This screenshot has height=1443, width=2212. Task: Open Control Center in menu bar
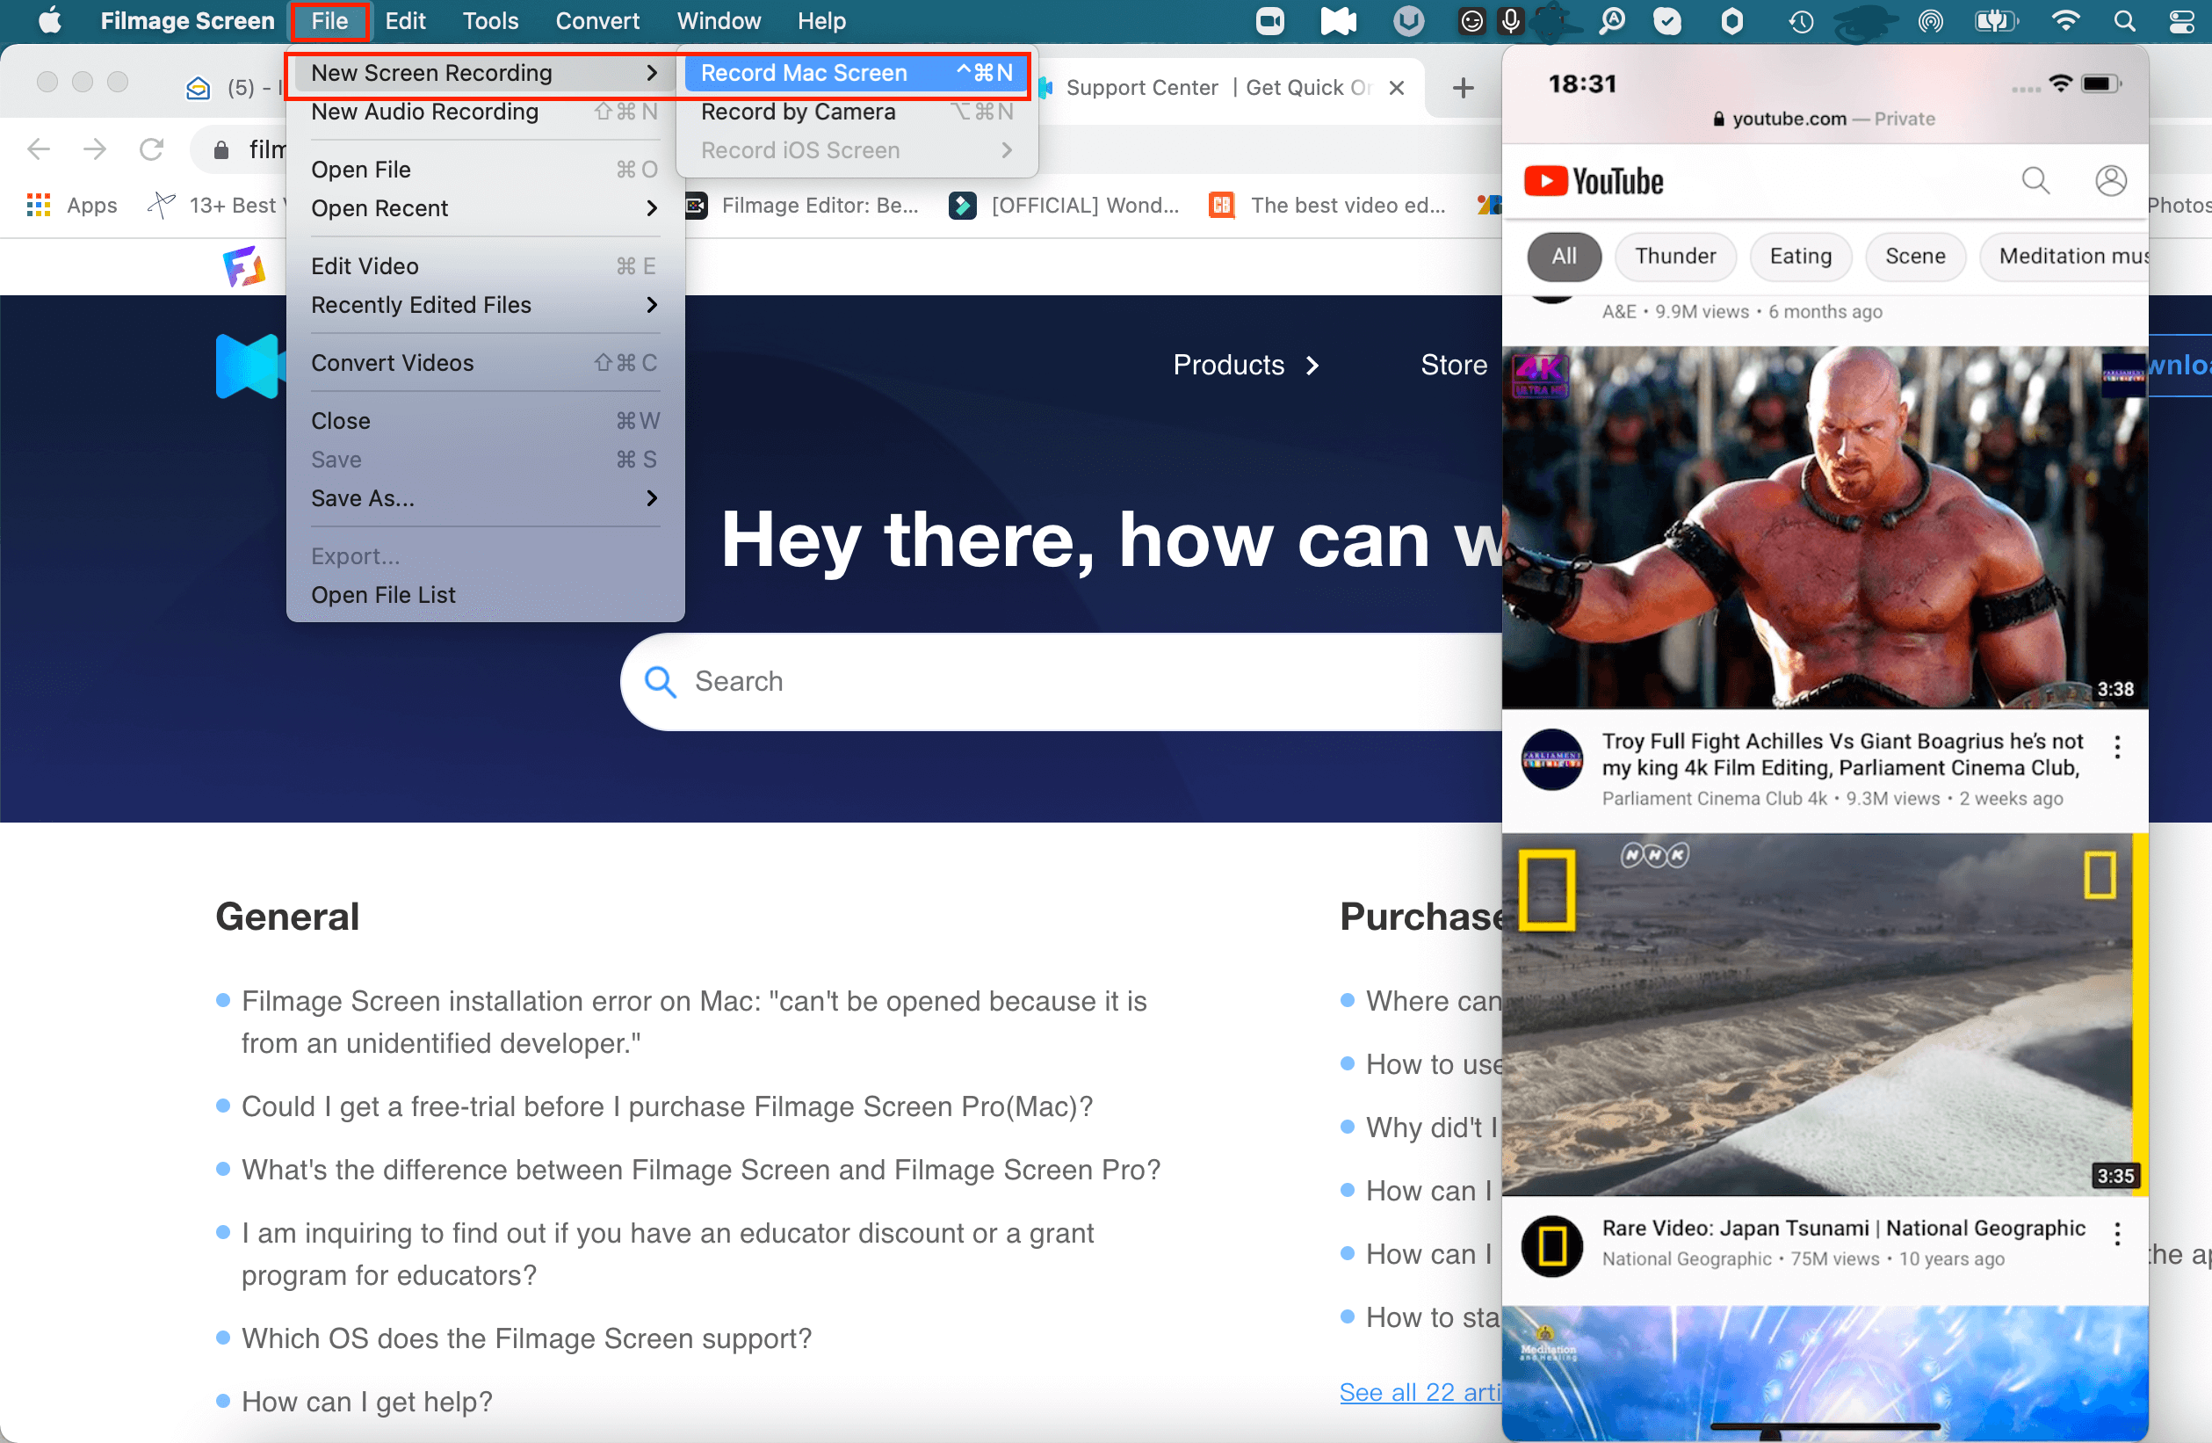tap(2181, 20)
